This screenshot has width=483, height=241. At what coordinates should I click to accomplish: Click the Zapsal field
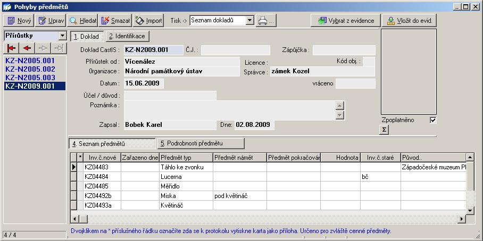(170, 125)
